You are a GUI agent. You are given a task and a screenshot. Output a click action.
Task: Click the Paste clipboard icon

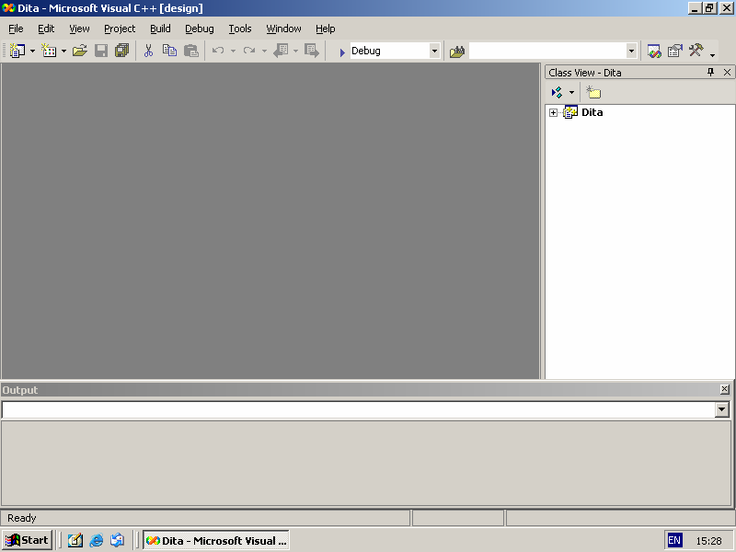click(190, 51)
